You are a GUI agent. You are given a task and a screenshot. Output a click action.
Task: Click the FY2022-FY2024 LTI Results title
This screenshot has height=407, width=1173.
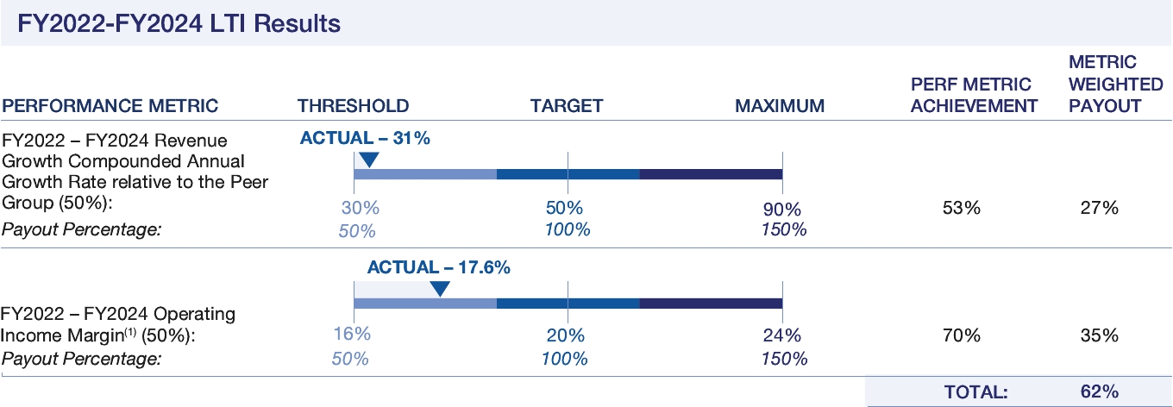tap(179, 24)
